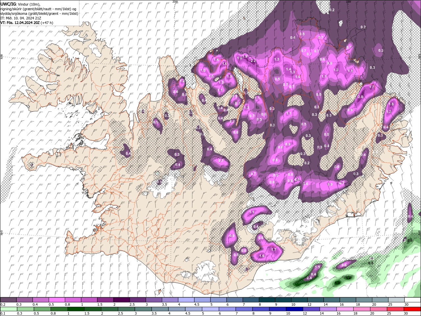
Task: Click the initial time 'IT: Mið. 10. 04. 2024 21Z'
Action: (21, 18)
